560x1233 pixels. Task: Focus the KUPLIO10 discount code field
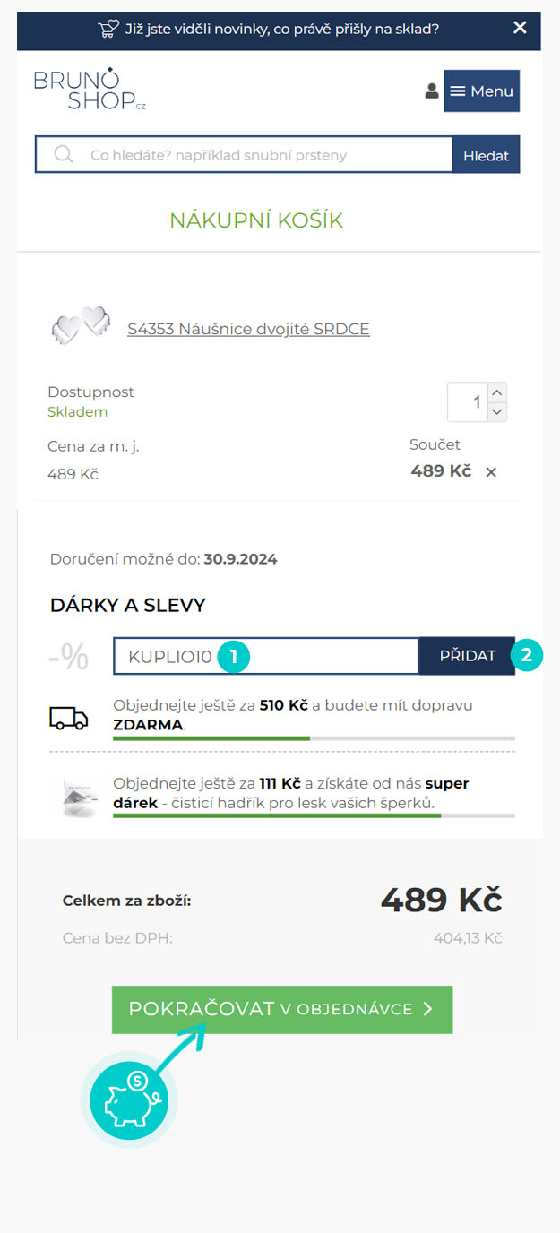(266, 656)
